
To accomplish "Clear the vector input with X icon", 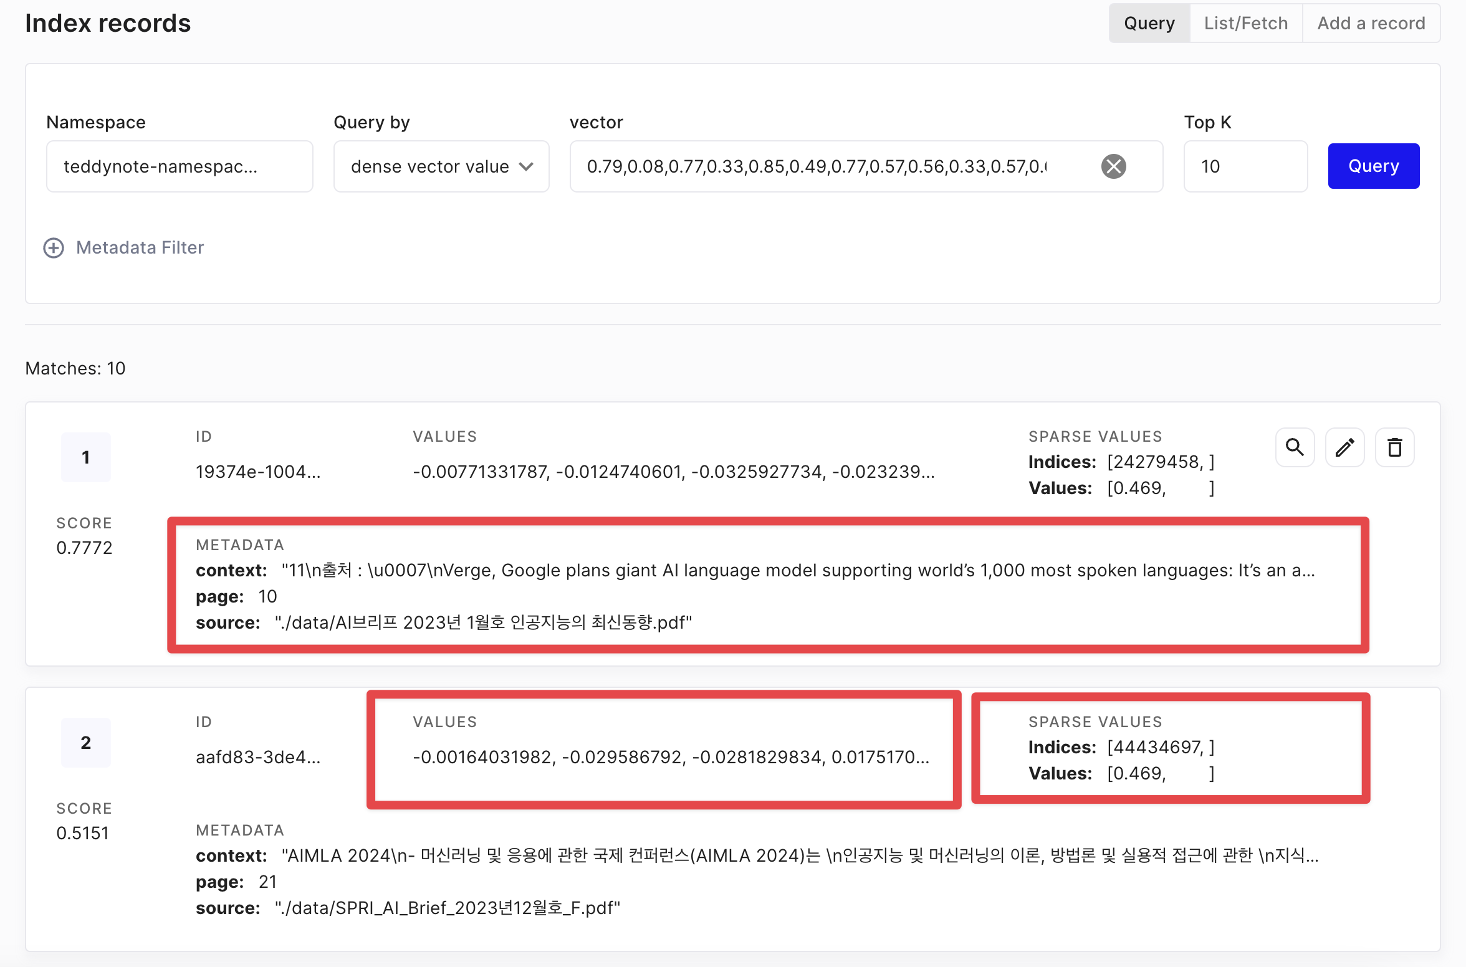I will pos(1113,166).
